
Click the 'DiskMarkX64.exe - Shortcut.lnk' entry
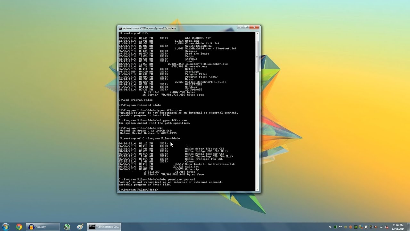tap(211, 48)
